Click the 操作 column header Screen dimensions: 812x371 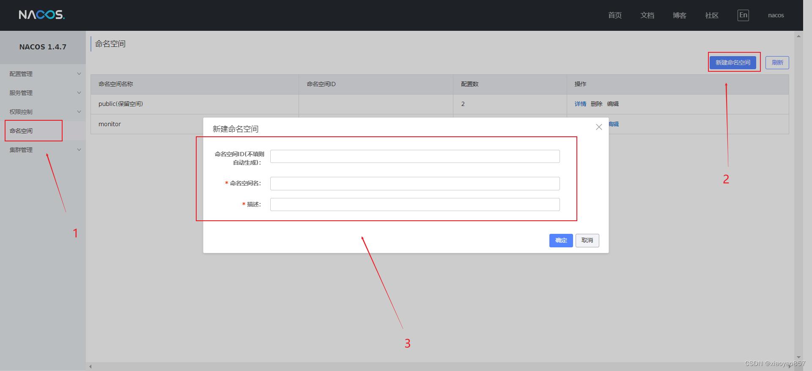tap(678, 84)
